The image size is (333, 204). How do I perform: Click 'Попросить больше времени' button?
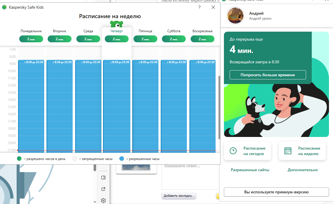point(268,75)
